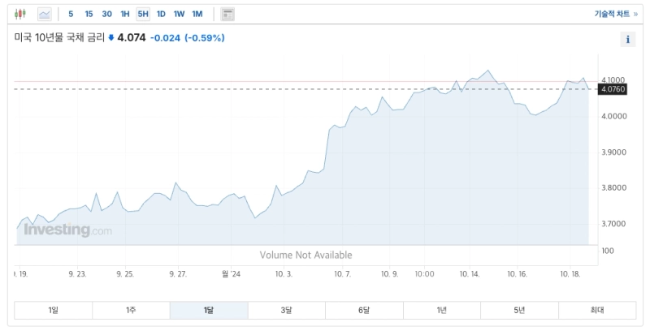Viewport: 650px width, 331px height.
Task: Select the 3달 range tab
Action: [286, 310]
